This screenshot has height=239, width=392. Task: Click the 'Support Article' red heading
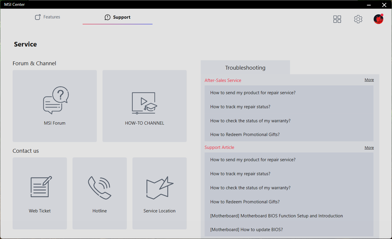point(219,147)
